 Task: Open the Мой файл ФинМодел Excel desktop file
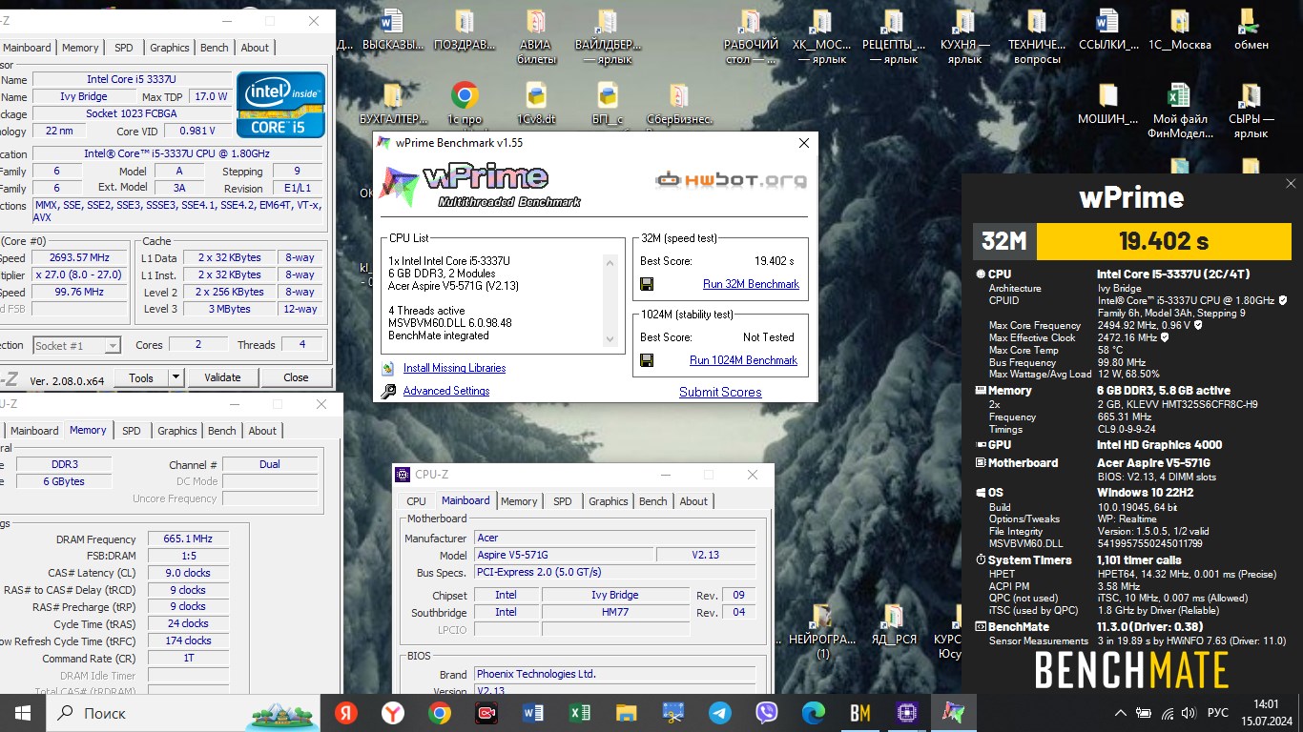1179,110
